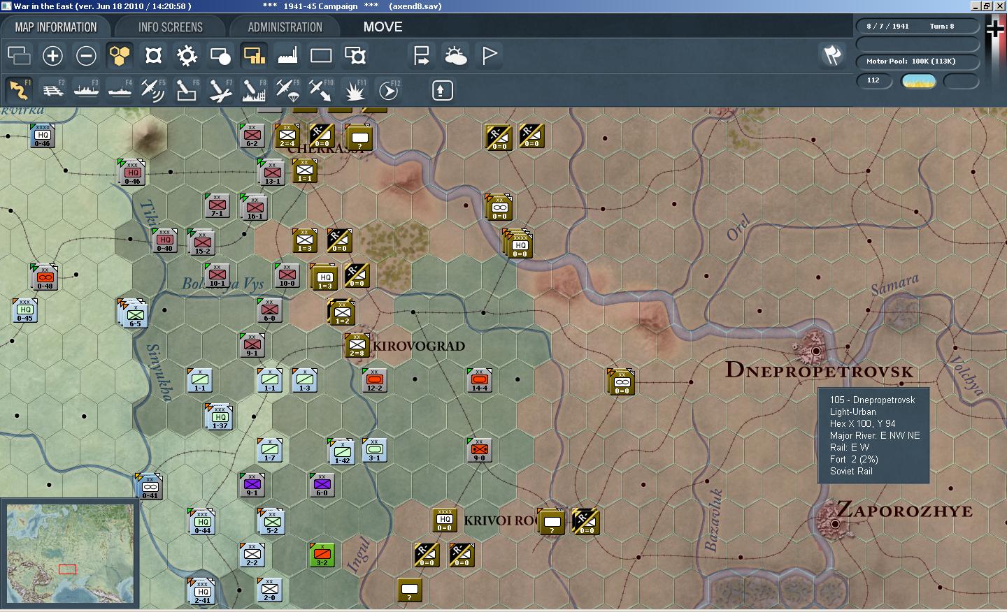Toggle the highlighted unit bars display icon
The width and height of the screenshot is (1007, 612).
[254, 55]
